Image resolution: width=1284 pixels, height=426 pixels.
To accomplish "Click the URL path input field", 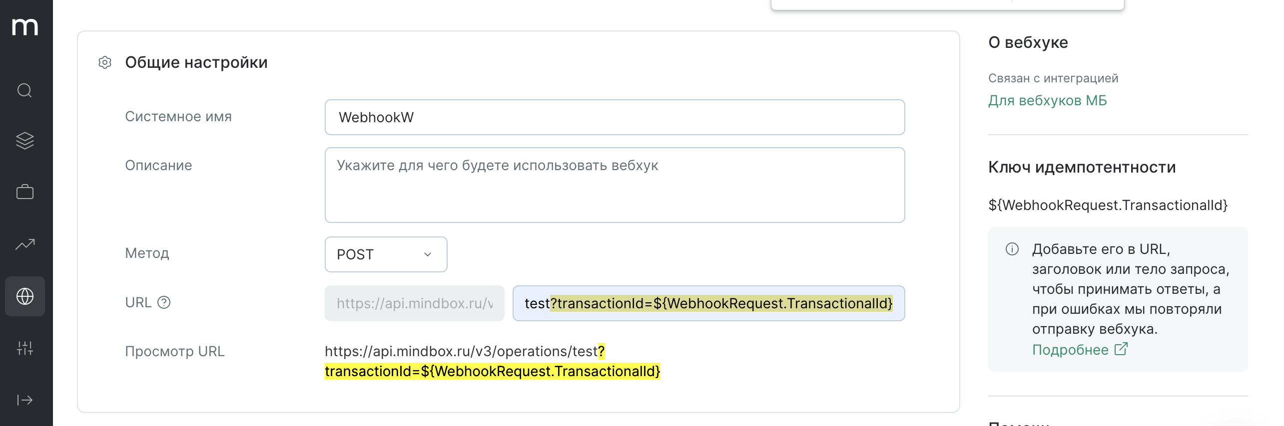I will pyautogui.click(x=708, y=303).
